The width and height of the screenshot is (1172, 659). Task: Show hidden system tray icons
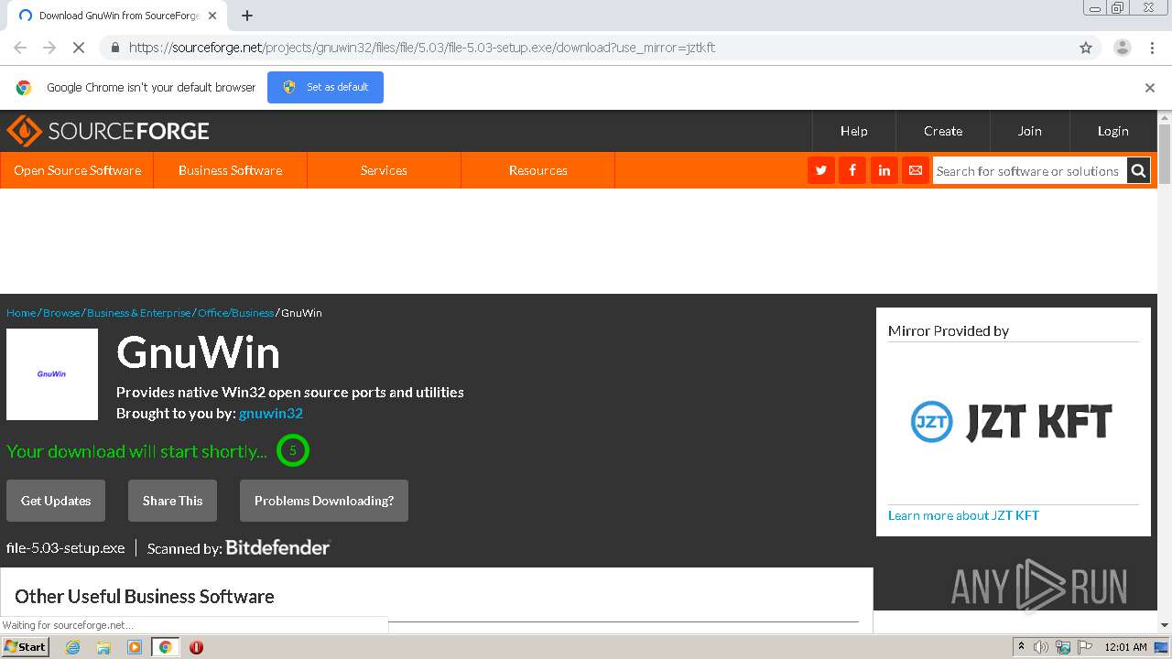click(1021, 647)
